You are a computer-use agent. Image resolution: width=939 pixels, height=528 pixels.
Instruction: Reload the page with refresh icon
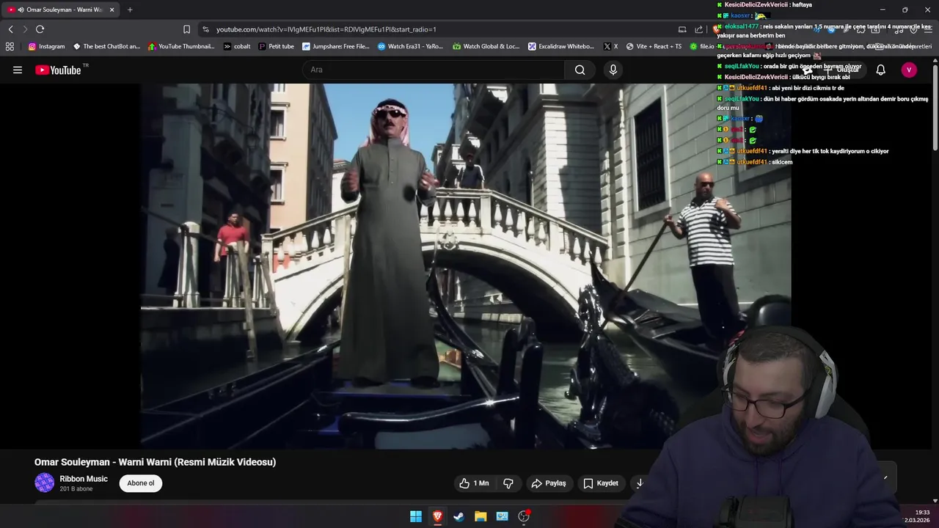pos(40,29)
